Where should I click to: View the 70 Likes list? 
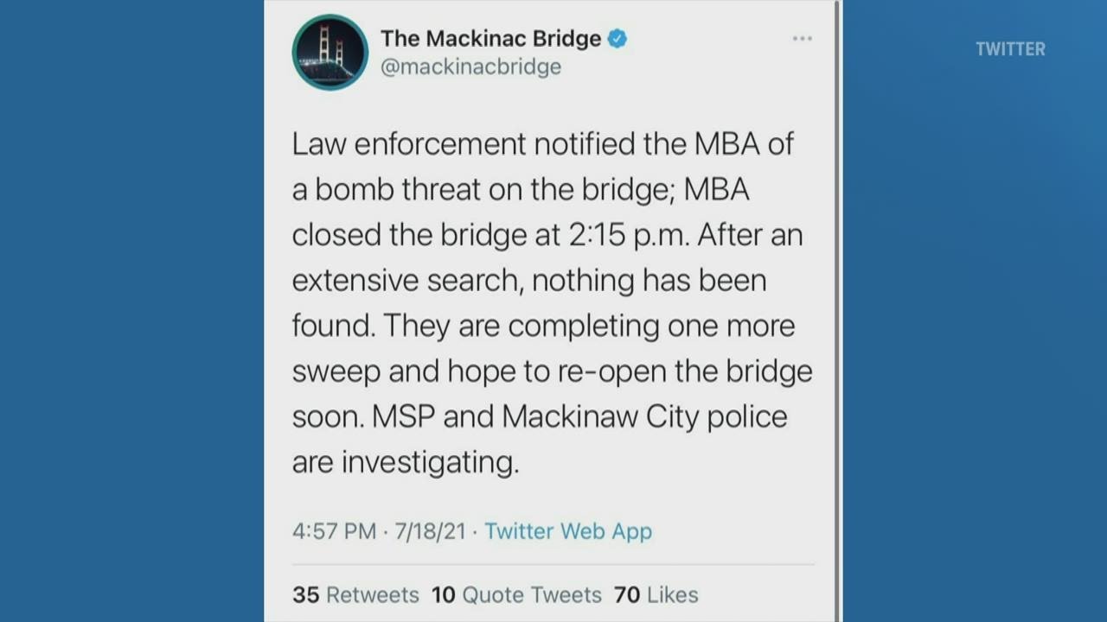[x=656, y=594]
